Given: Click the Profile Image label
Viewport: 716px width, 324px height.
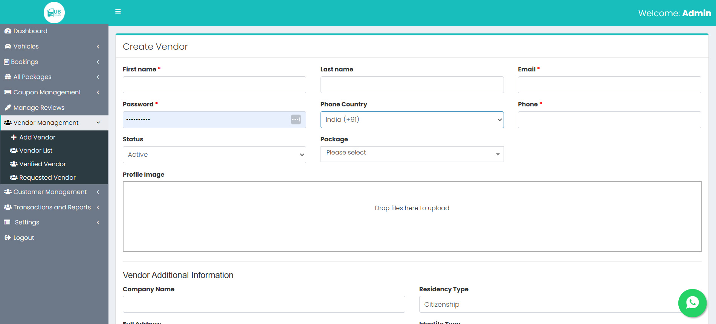Looking at the screenshot, I should point(144,174).
